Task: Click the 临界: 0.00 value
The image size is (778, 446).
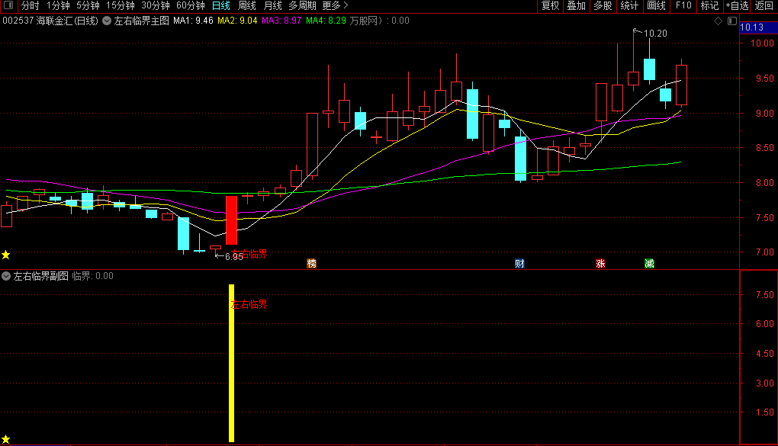Action: pos(93,276)
